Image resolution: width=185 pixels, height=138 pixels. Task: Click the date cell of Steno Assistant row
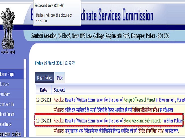pyautogui.click(x=44, y=121)
